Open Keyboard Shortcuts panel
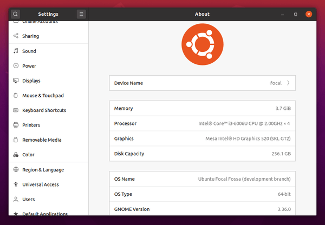The height and width of the screenshot is (225, 325). pyautogui.click(x=49, y=110)
